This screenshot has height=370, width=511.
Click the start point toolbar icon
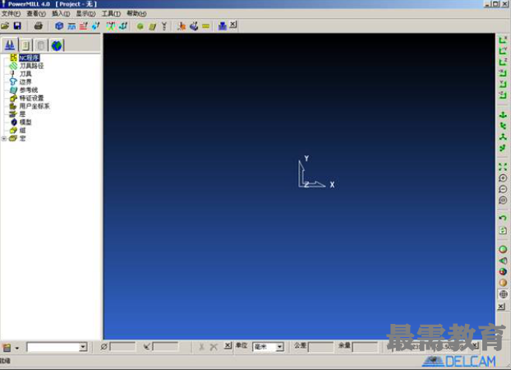coord(95,25)
